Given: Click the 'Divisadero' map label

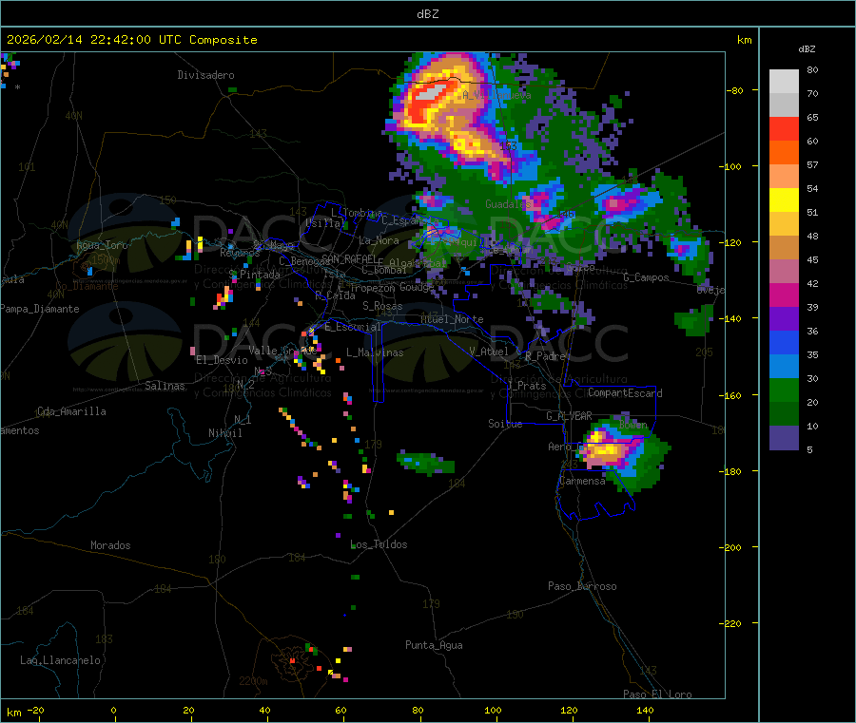Looking at the screenshot, I should pos(205,75).
